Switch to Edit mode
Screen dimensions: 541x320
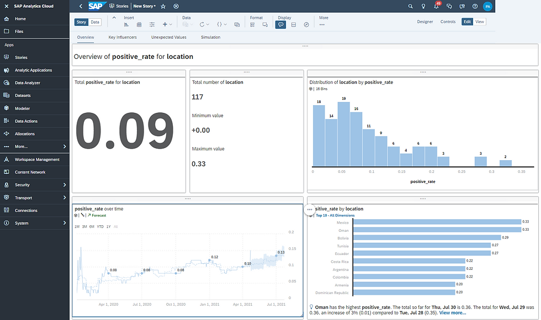click(x=467, y=21)
